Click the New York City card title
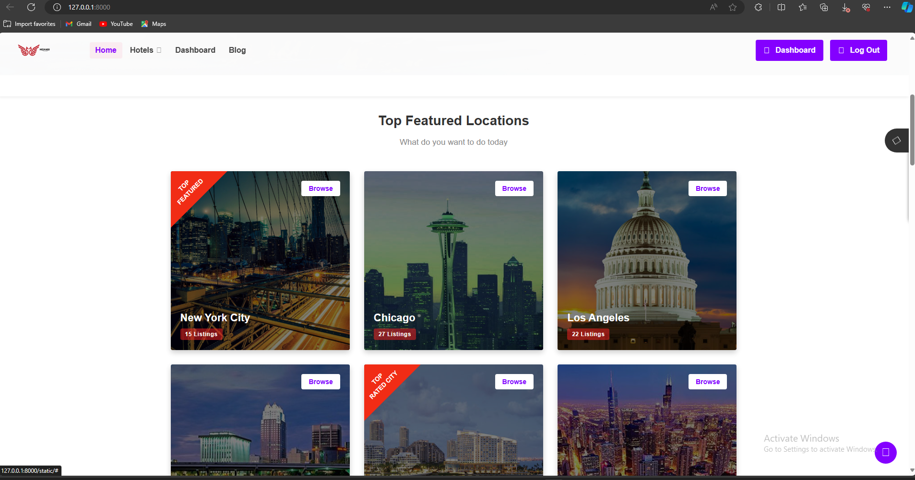This screenshot has width=915, height=480. [215, 317]
